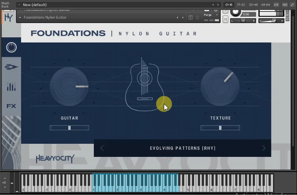The image size is (297, 195).
Task: Open the mixer bars page in sidebar
Action: pos(12,87)
